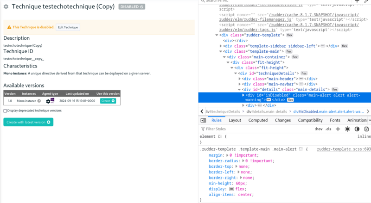Toggle the :hov pseudo-class panel
Image resolution: width=371 pixels, height=203 pixels.
point(319,129)
